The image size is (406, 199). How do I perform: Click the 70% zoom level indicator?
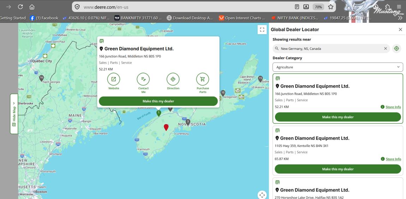pyautogui.click(x=318, y=7)
